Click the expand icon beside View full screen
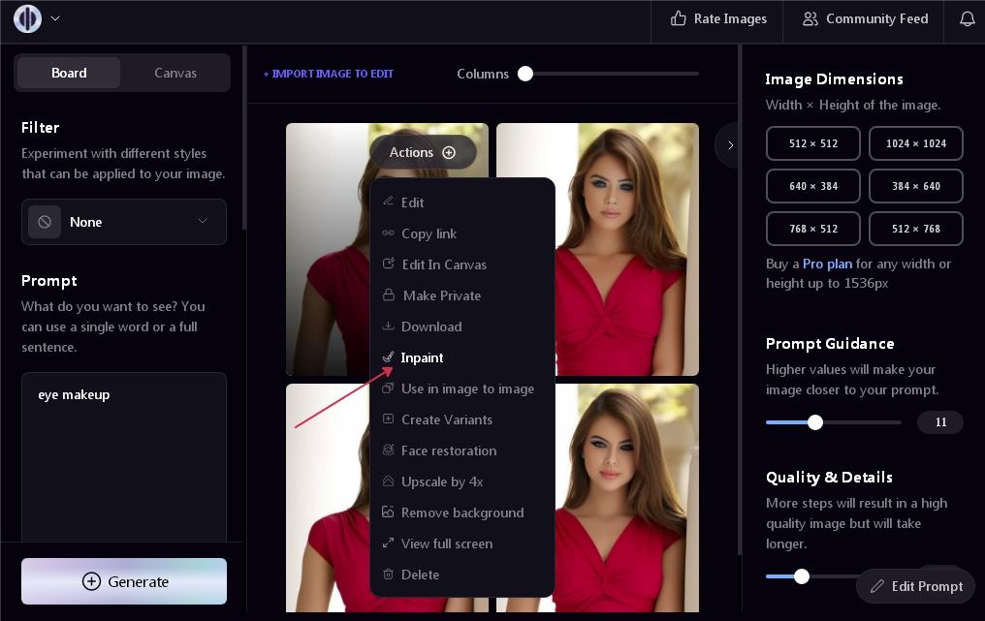The image size is (985, 621). [x=388, y=543]
